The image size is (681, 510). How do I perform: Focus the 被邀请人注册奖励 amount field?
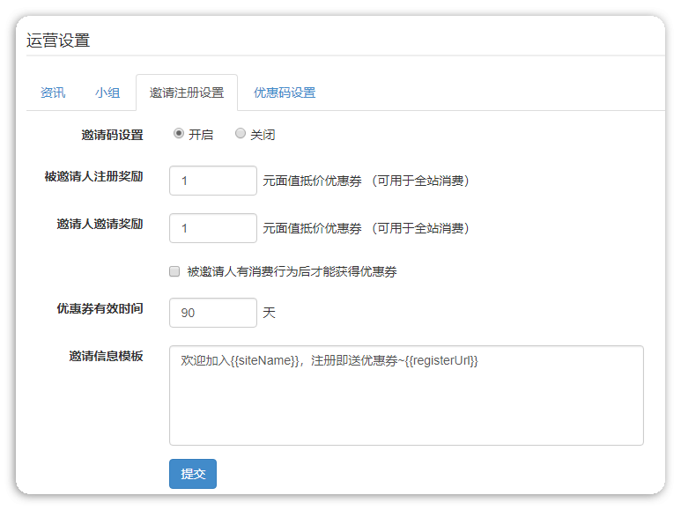(x=212, y=181)
